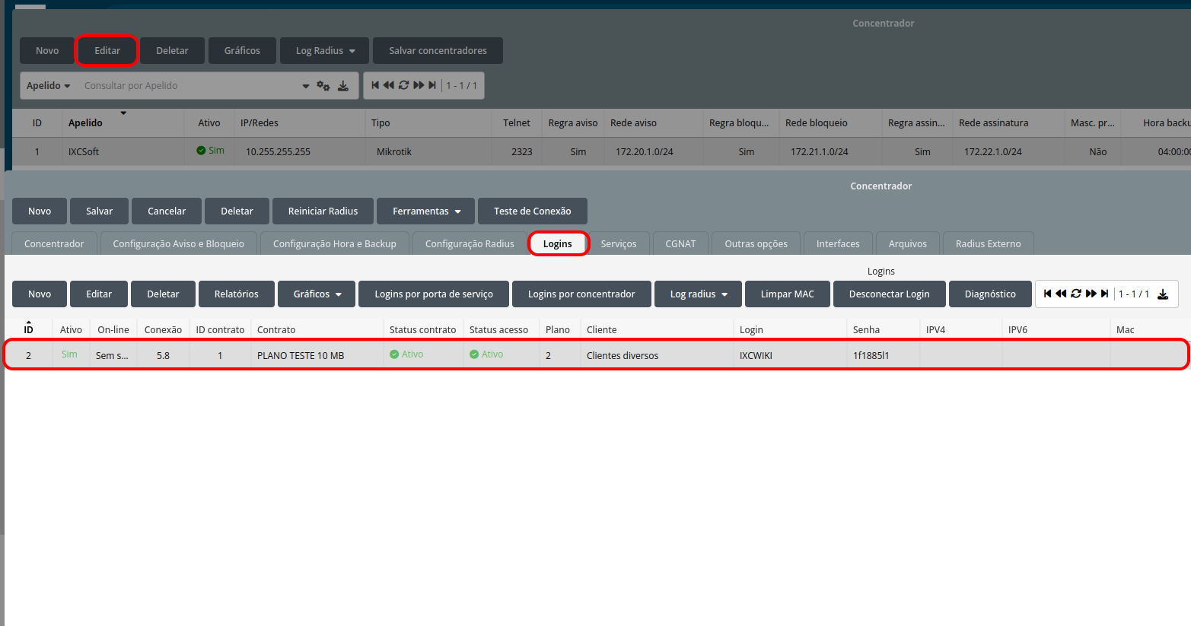Click download icon beside Apelido search field
1191x626 pixels.
click(x=343, y=86)
